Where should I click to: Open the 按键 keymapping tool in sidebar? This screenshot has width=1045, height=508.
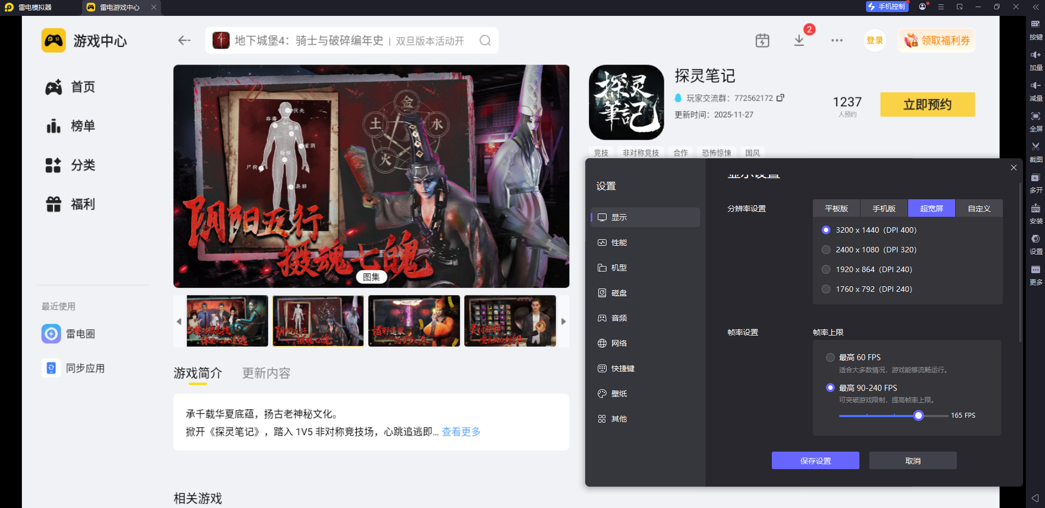(x=1036, y=30)
